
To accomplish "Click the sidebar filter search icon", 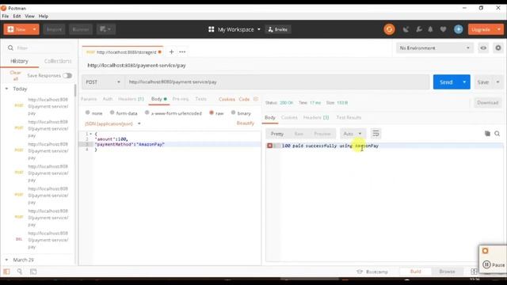I will click(x=10, y=47).
